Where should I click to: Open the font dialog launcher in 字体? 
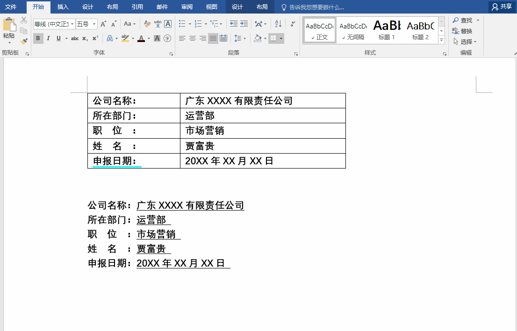coord(171,54)
